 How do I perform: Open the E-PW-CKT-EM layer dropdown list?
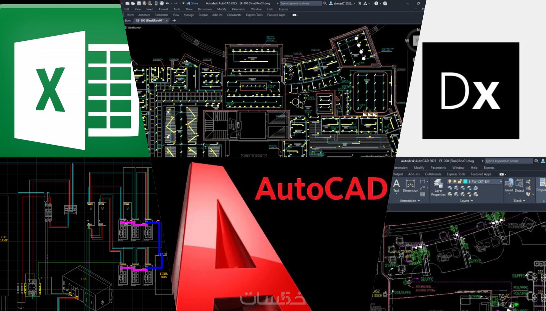pyautogui.click(x=501, y=181)
